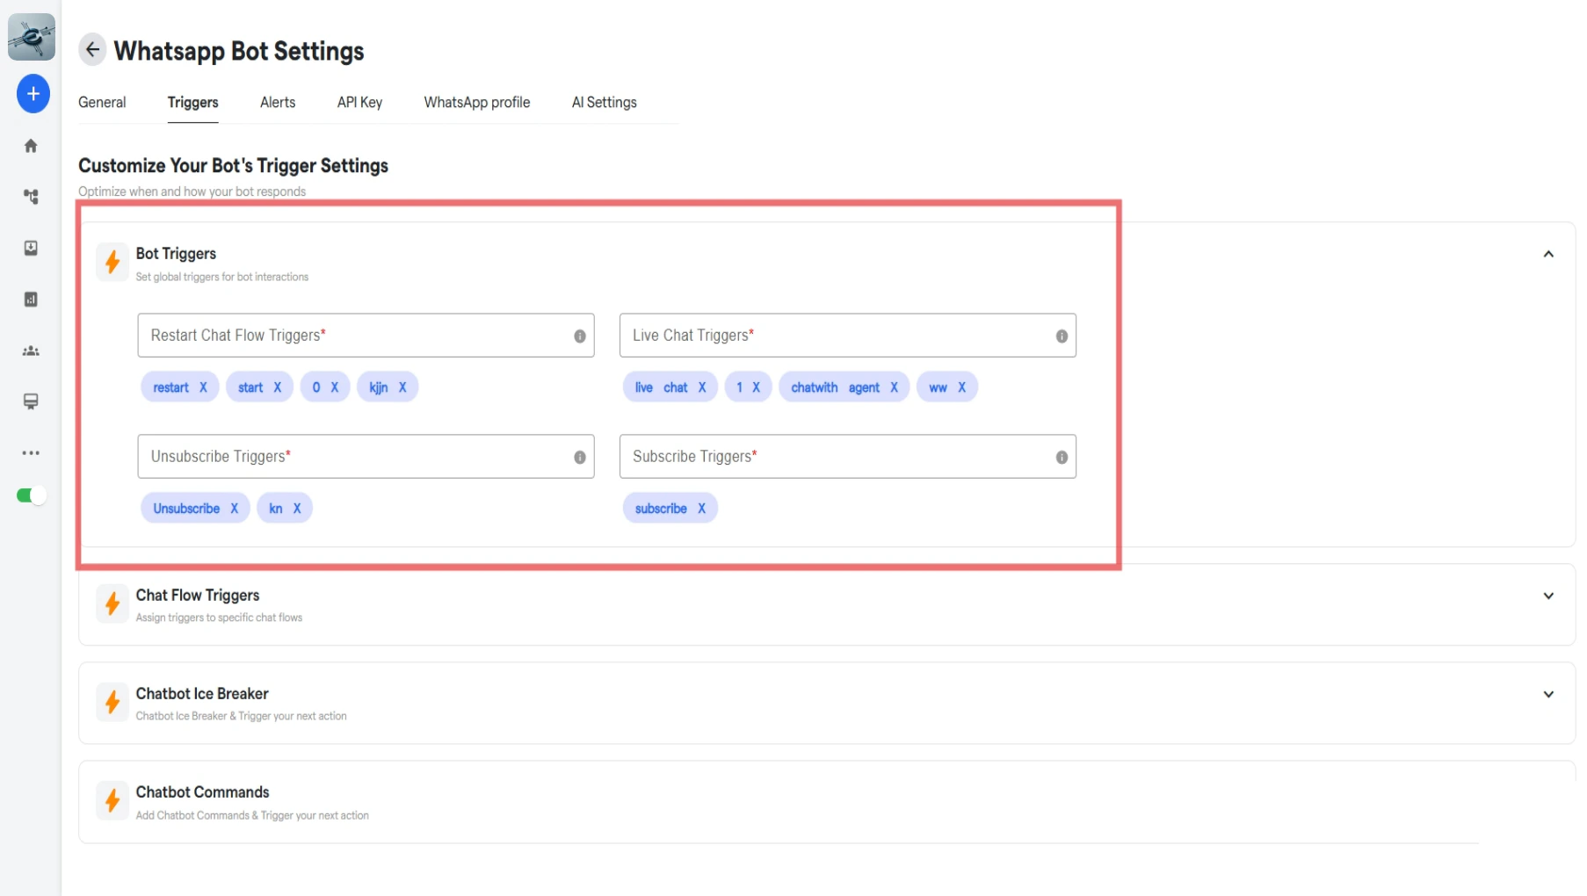
Task: Remove the 'chatwith agent' trigger tag
Action: 894,387
